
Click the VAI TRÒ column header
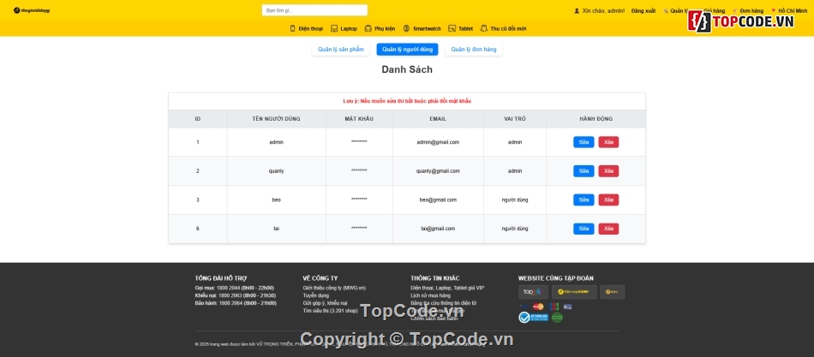click(515, 119)
